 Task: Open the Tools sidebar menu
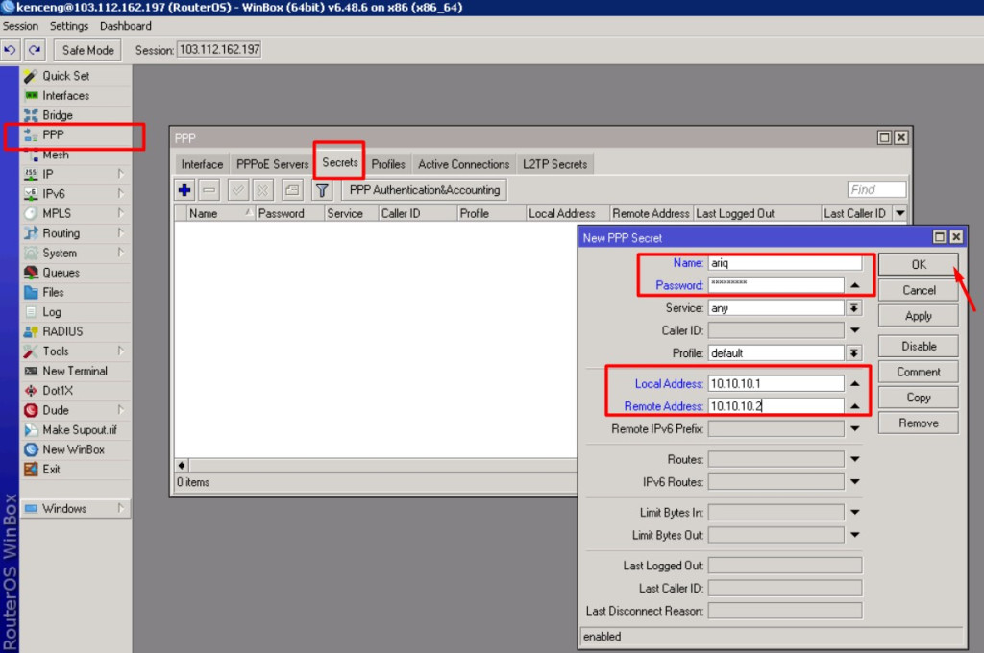click(75, 351)
